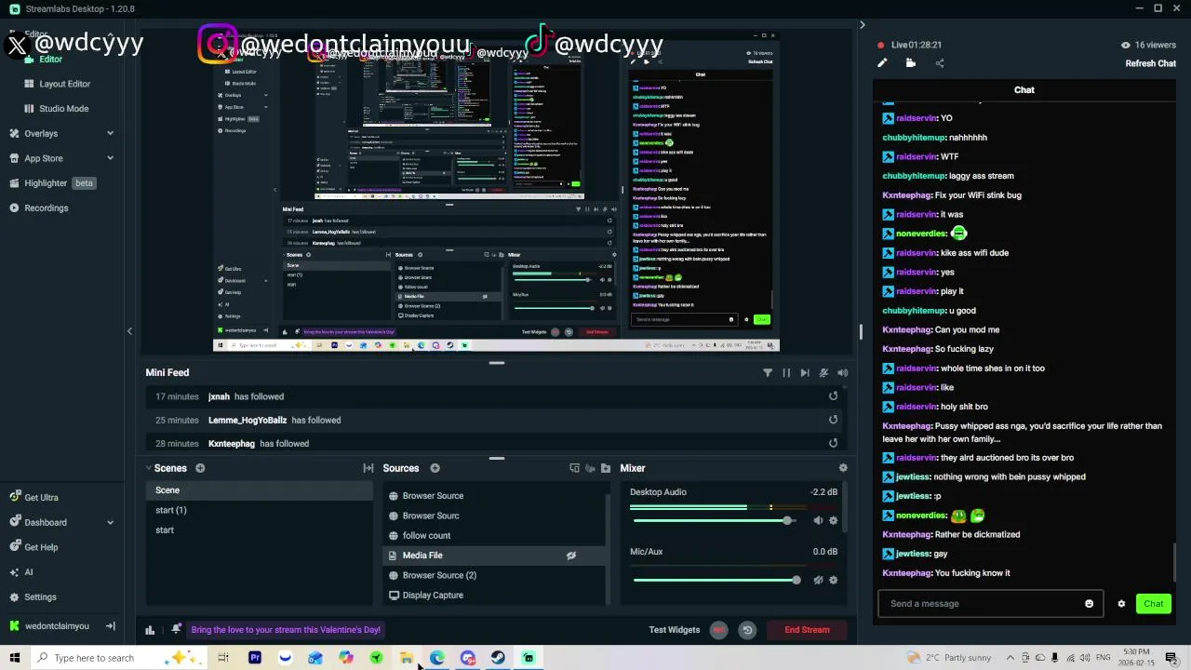Mute Desktop Audio in the Mixer
Screen dimensions: 1191x670
pyautogui.click(x=818, y=521)
